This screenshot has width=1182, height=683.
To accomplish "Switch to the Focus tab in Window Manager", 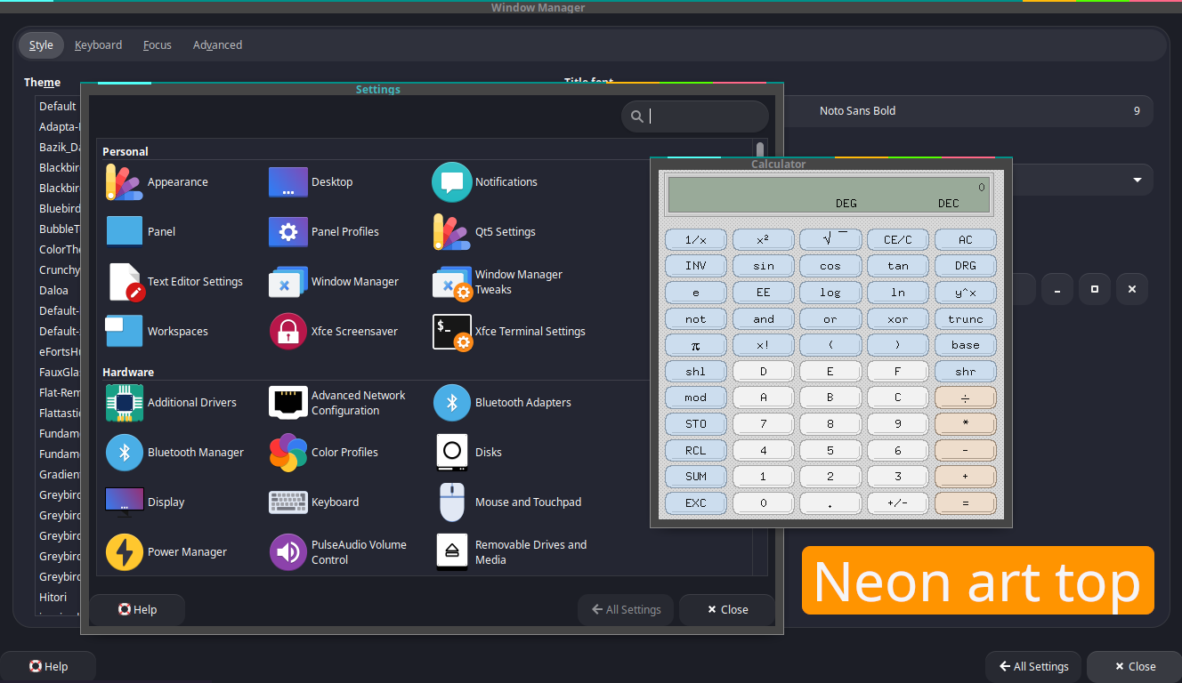I will [x=158, y=45].
